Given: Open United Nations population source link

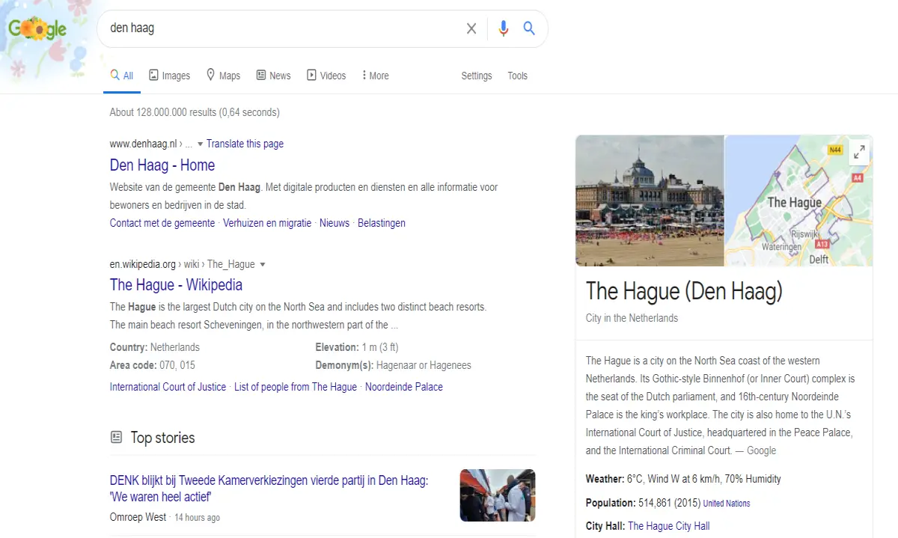Looking at the screenshot, I should pos(727,504).
